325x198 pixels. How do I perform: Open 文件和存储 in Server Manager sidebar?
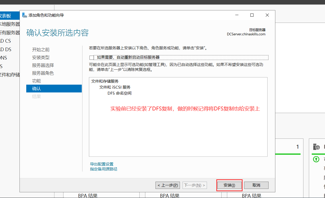pyautogui.click(x=10, y=75)
